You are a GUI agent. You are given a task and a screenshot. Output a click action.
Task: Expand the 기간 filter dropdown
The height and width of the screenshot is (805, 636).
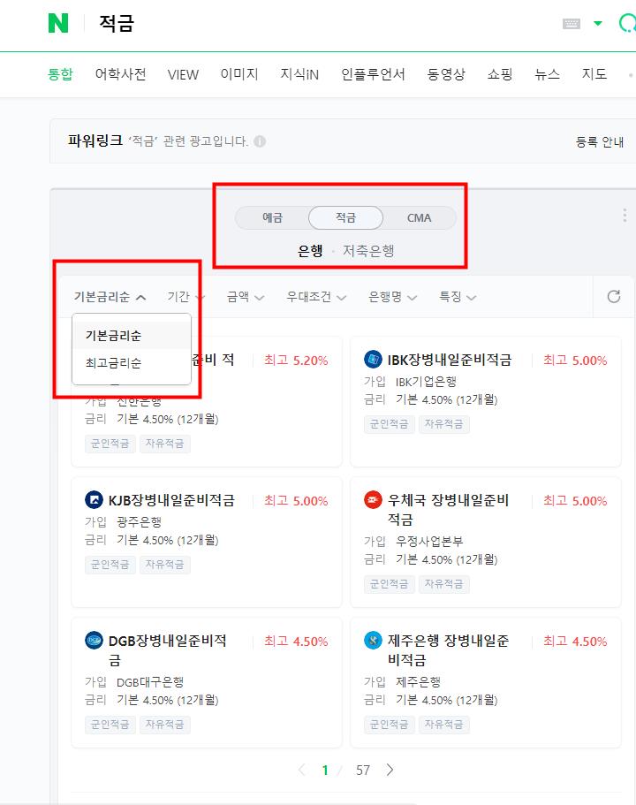coord(185,297)
